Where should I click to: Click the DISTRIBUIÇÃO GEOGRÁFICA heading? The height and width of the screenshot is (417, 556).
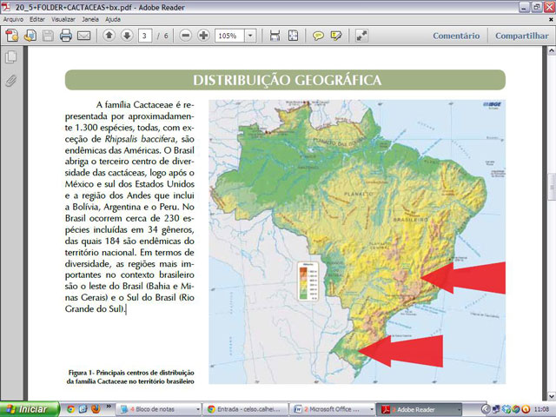(287, 80)
